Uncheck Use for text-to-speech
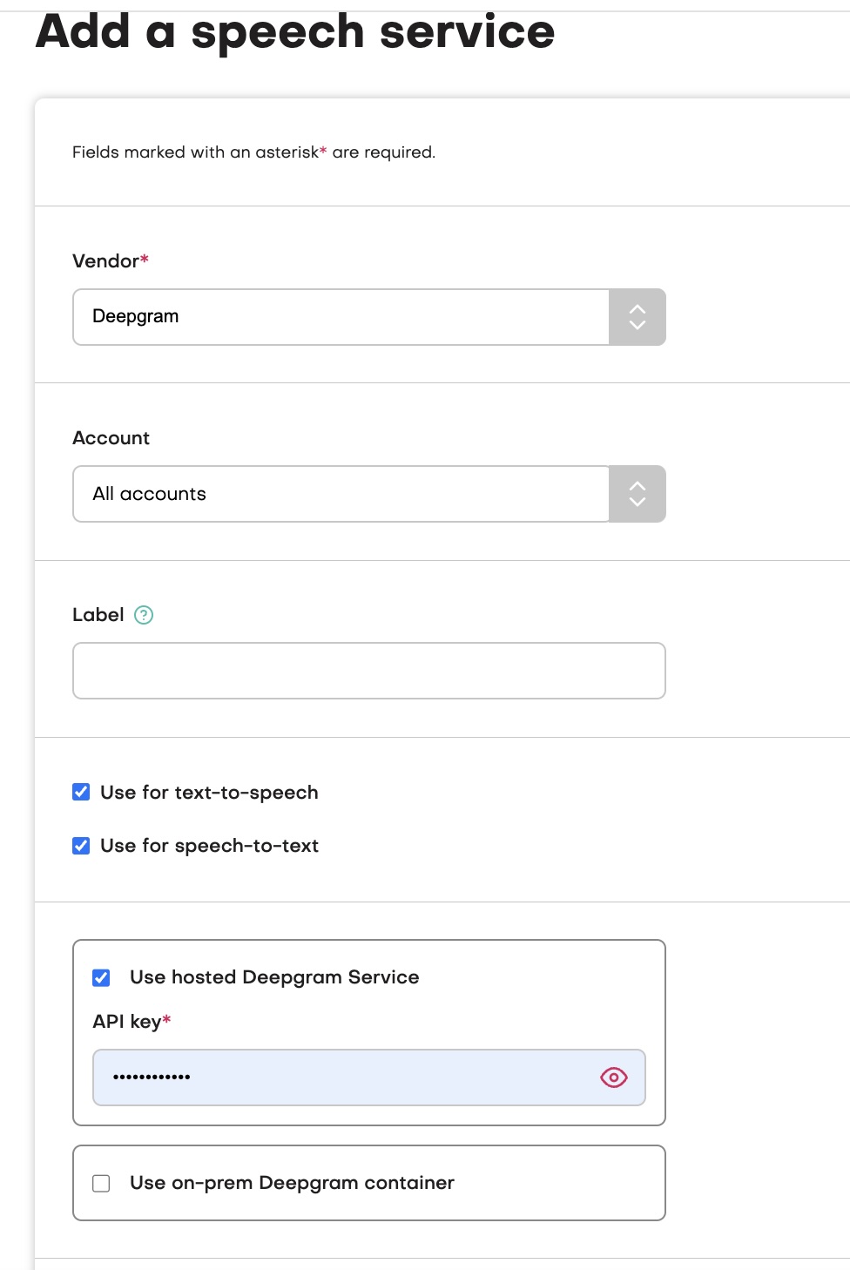Image resolution: width=850 pixels, height=1270 pixels. point(80,792)
